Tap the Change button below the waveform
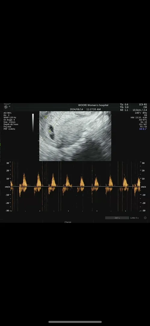Image resolution: width=150 pixels, height=326 pixels. (x=68, y=222)
